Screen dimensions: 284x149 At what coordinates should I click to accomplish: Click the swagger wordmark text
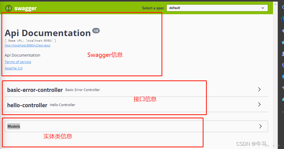pyautogui.click(x=26, y=8)
